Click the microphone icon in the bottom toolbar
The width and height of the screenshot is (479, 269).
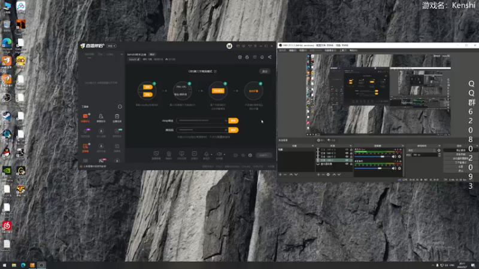[x=206, y=154]
